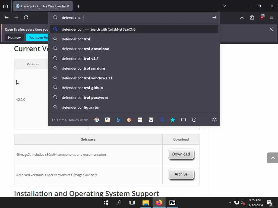Image resolution: width=278 pixels, height=208 pixels.
Task: Select suggestion 'defender control windows 11'
Action: coord(134,78)
